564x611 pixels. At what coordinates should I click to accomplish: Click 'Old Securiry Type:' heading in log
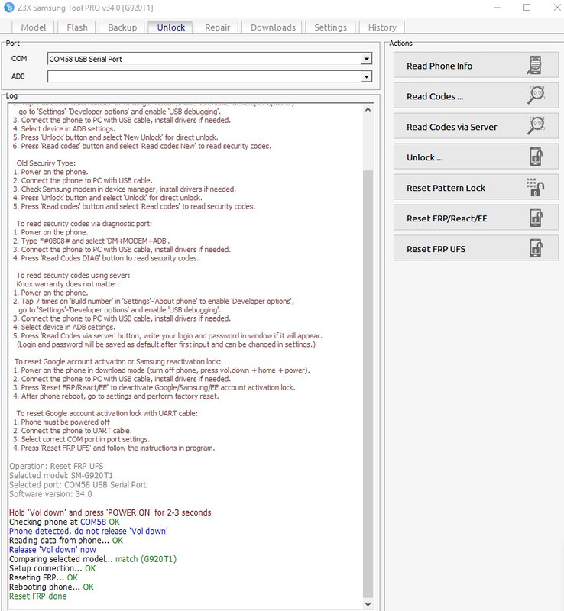tap(46, 163)
